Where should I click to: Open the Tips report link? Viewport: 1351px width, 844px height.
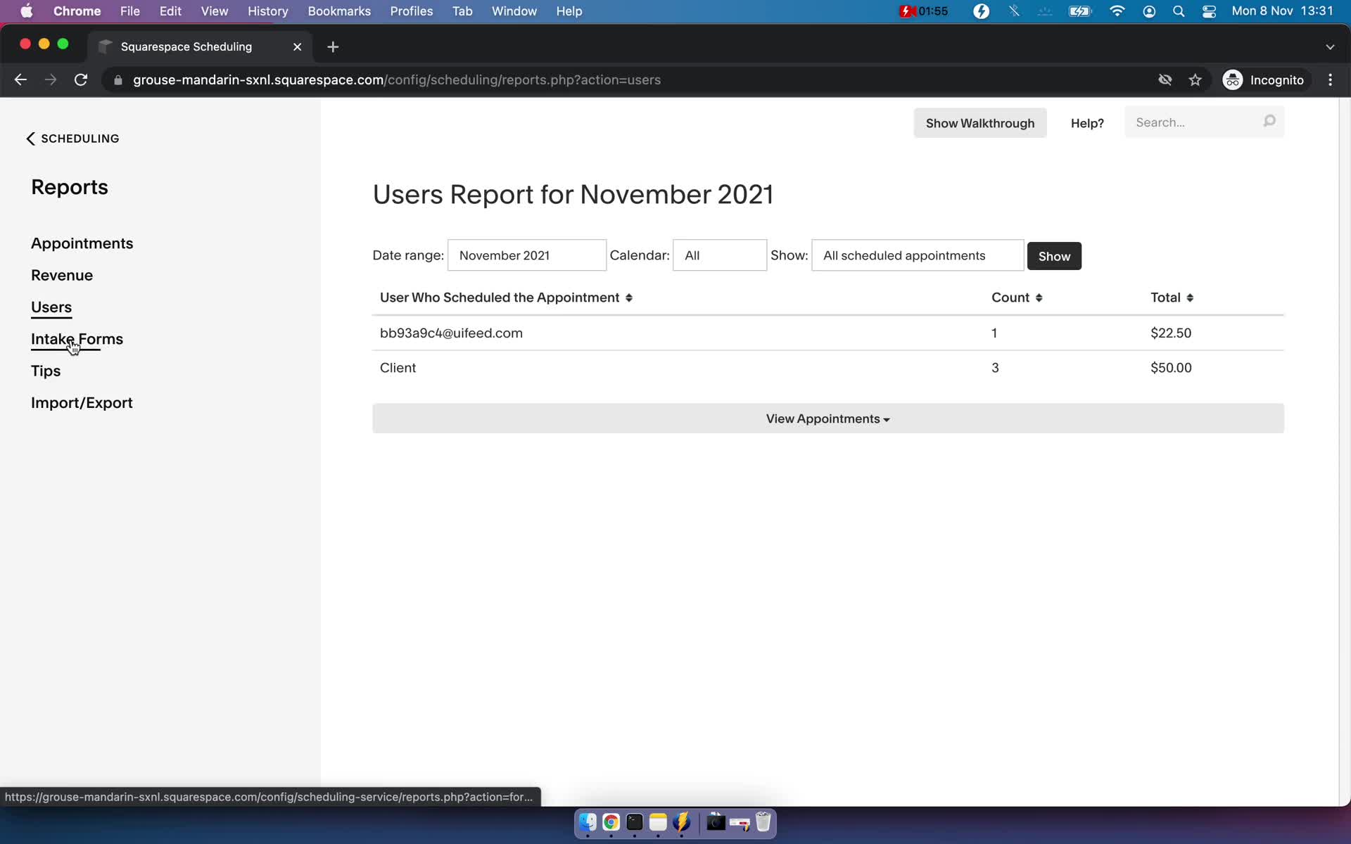[x=46, y=371]
